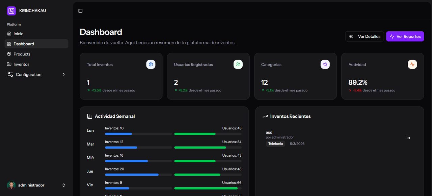Click the Products box icon
This screenshot has width=432, height=196.
[9, 54]
